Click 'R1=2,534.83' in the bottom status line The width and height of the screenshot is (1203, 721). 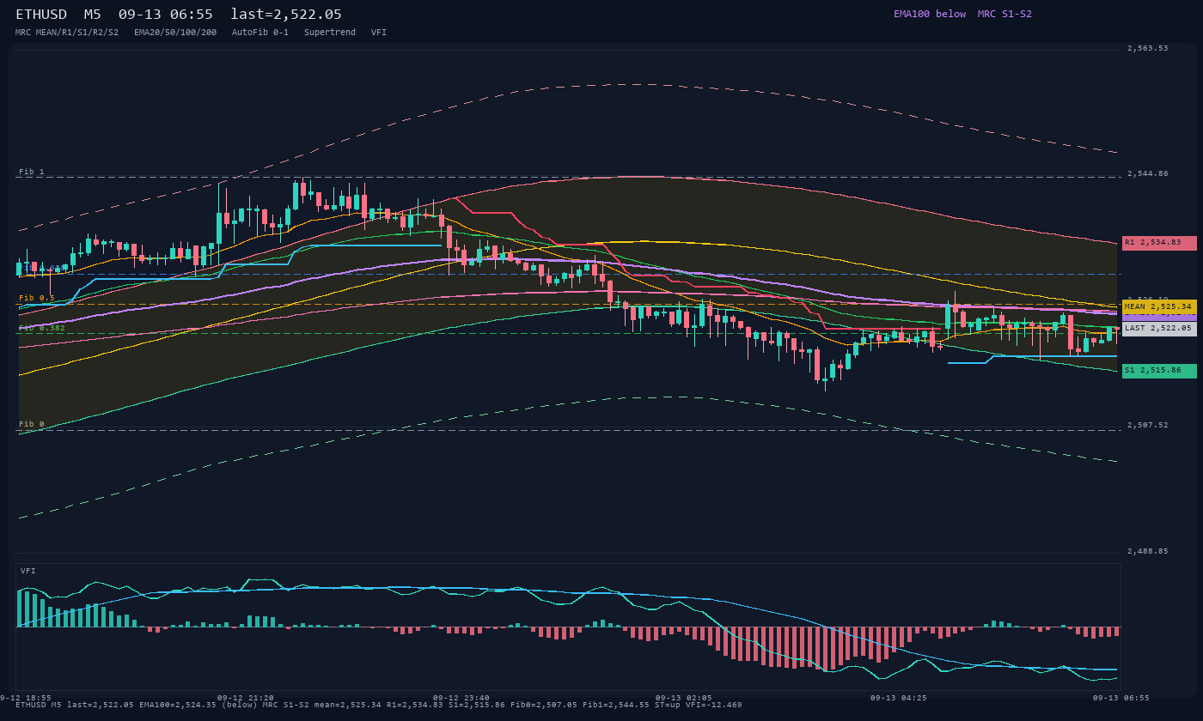click(415, 705)
